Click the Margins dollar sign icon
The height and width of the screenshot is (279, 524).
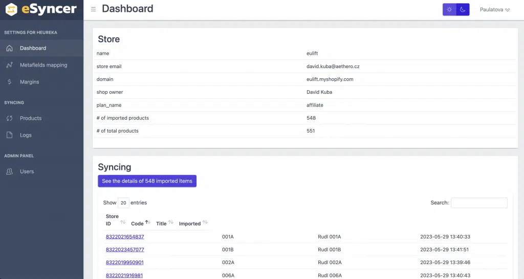[9, 82]
